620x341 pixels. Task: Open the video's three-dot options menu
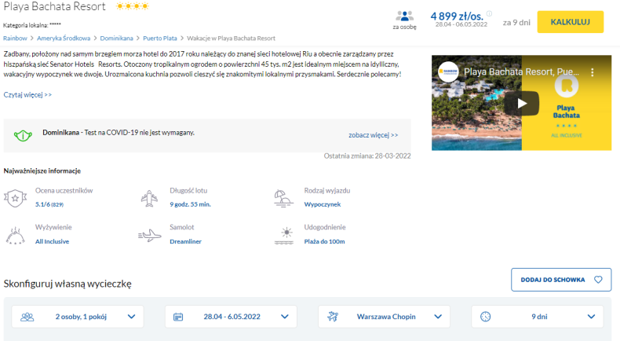coord(592,72)
